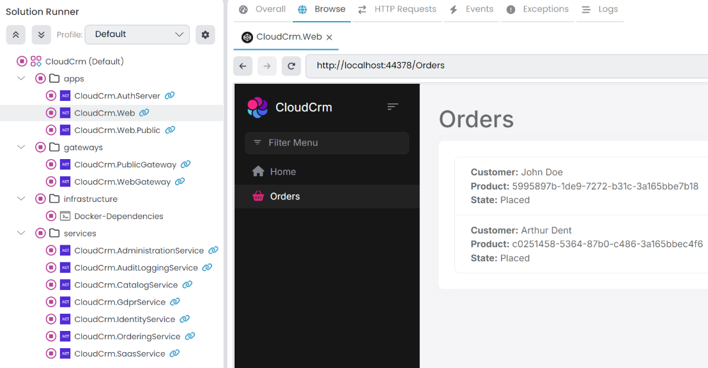The height and width of the screenshot is (368, 708).
Task: Click the hamburger icon in the CloudCrm header
Action: (392, 107)
